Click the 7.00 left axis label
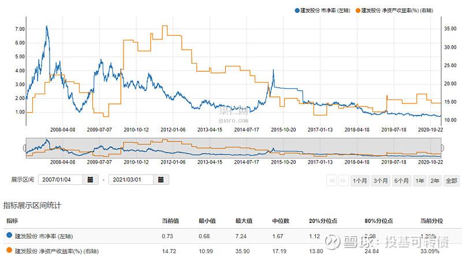 [x=20, y=29]
